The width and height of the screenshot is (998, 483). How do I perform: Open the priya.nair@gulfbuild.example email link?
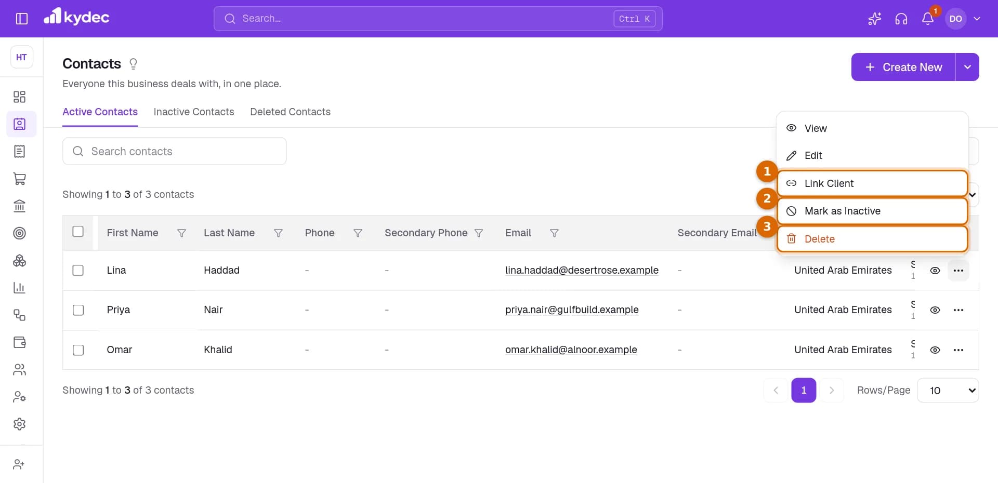(572, 310)
